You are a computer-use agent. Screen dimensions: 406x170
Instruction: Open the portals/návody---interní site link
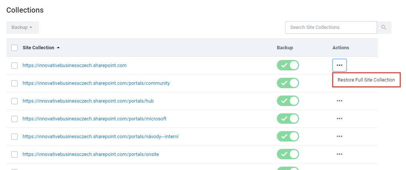[x=101, y=136]
